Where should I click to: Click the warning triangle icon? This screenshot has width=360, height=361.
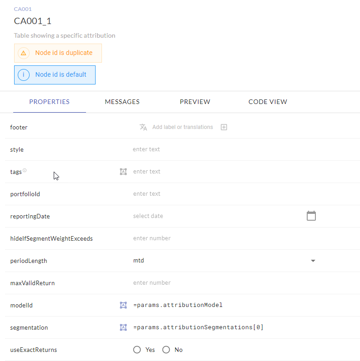[x=24, y=53]
